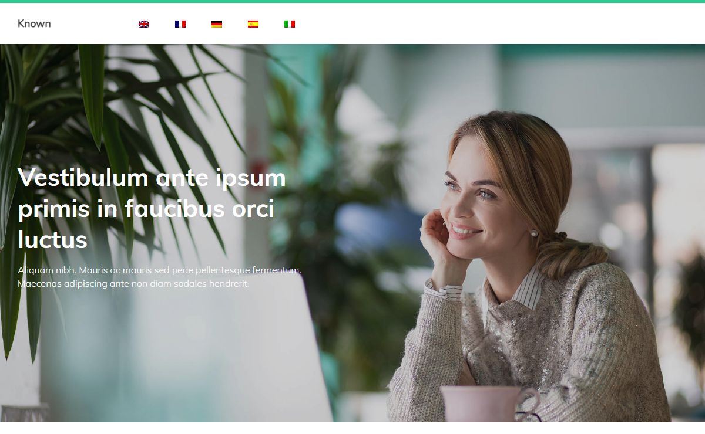
Task: Click the word 'luctus' in the headline
Action: 53,239
